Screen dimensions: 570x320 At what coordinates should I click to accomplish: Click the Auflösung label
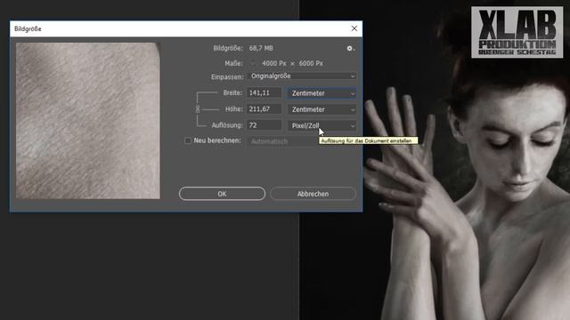(227, 125)
